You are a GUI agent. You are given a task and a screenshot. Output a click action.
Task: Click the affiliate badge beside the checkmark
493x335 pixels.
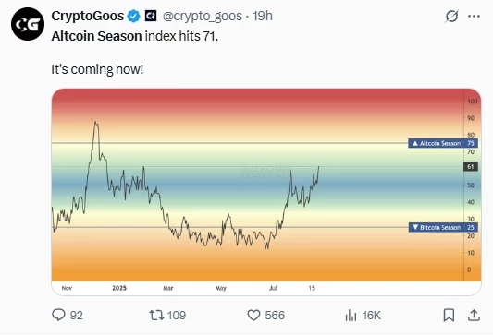pyautogui.click(x=151, y=16)
